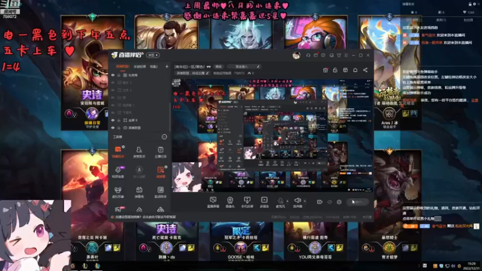Open the 弹幕秀 TV icon tool
482x271 pixels.
[139, 192]
